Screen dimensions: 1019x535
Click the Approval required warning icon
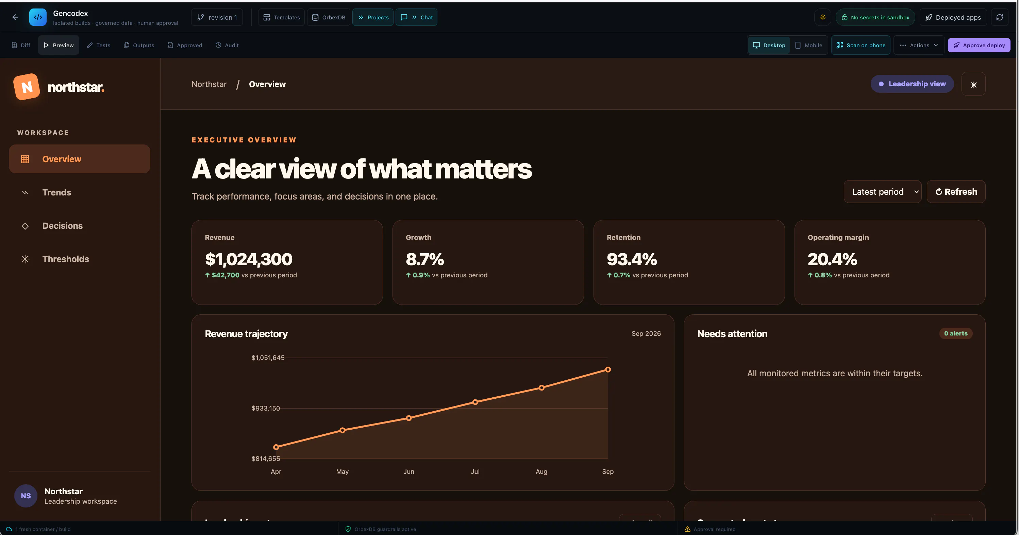coord(687,529)
